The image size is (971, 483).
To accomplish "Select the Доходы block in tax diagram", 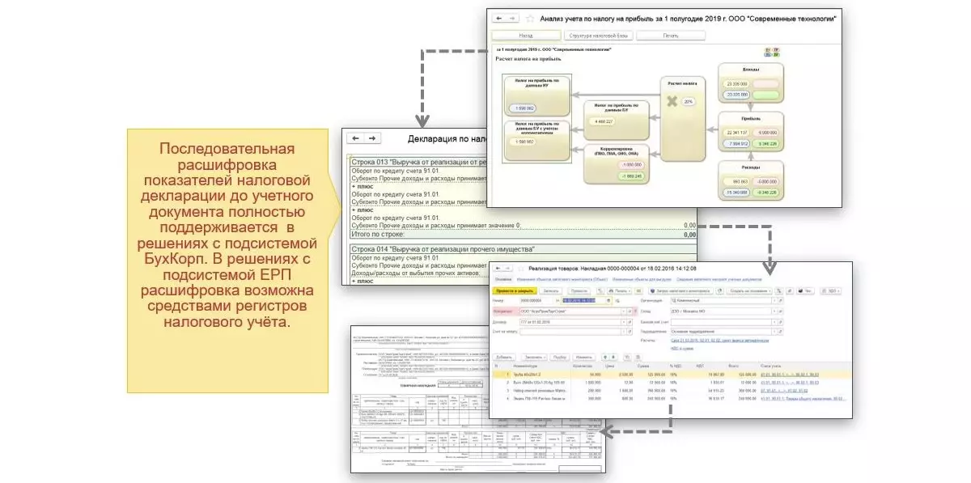I will tap(751, 84).
